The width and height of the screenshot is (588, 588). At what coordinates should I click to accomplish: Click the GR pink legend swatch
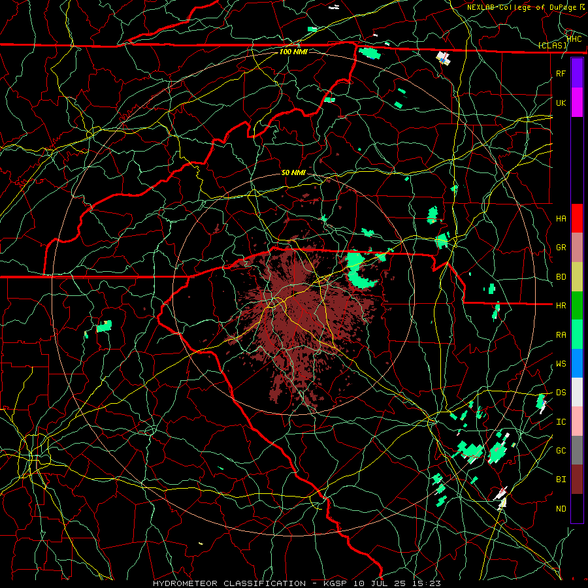(577, 248)
